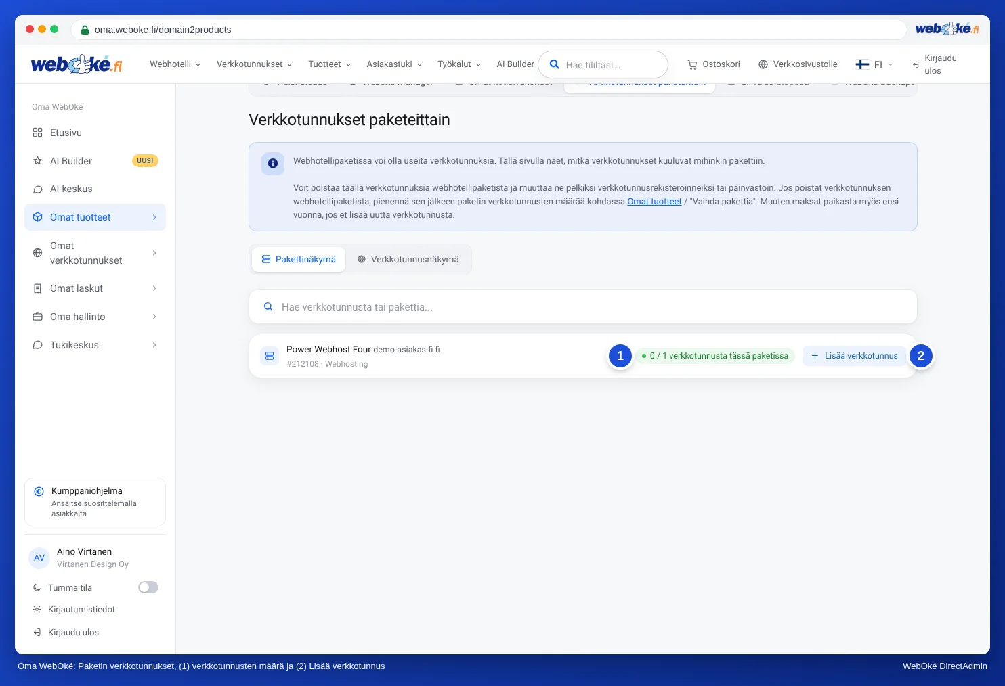This screenshot has height=686, width=1005.
Task: Click the WebOké logo in header
Action: point(77,64)
